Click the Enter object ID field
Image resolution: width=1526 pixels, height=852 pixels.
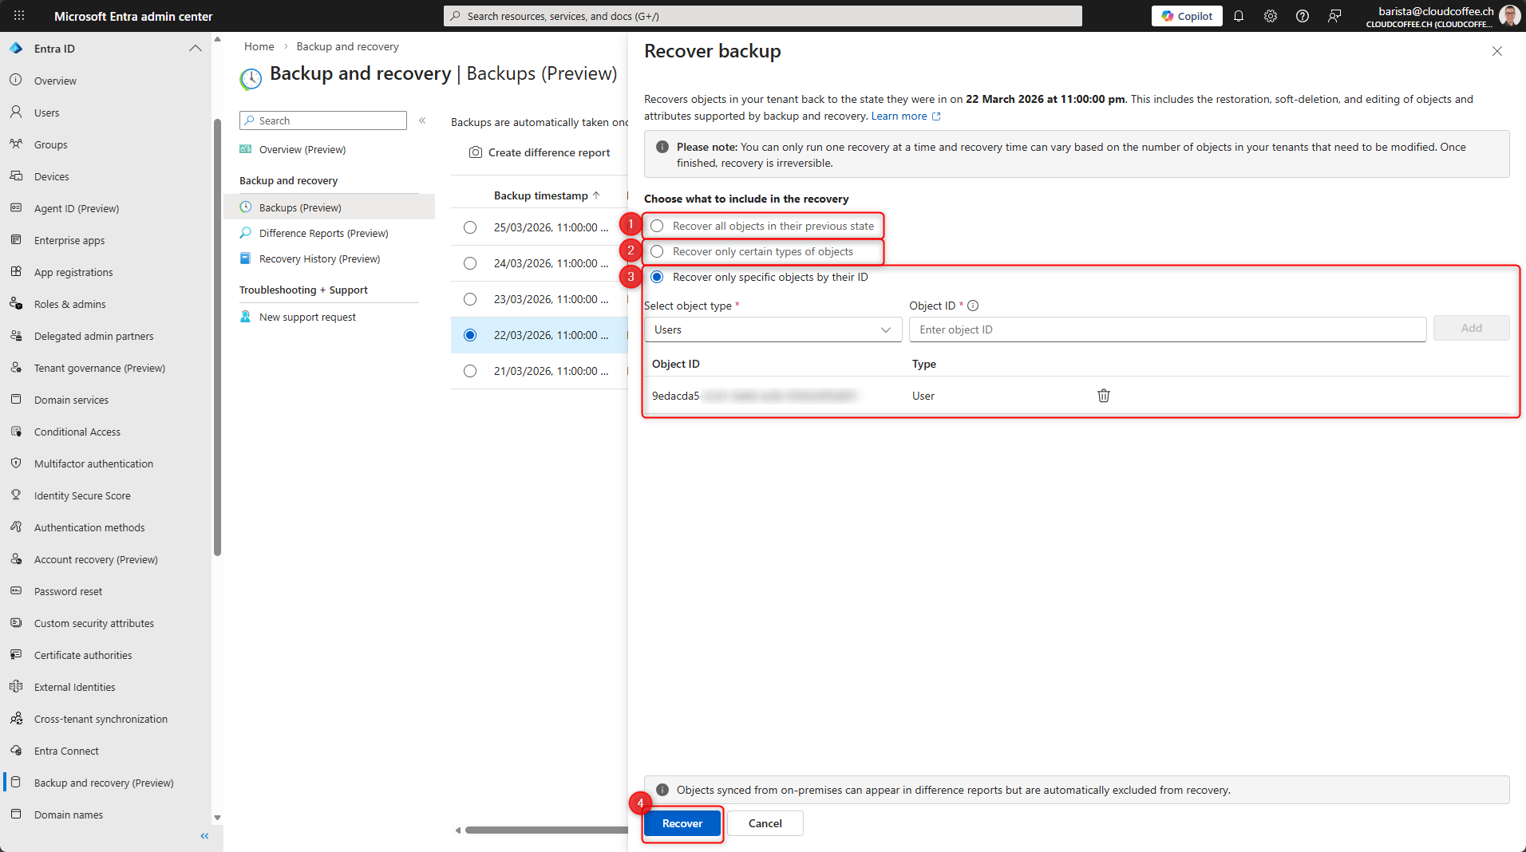(1167, 330)
